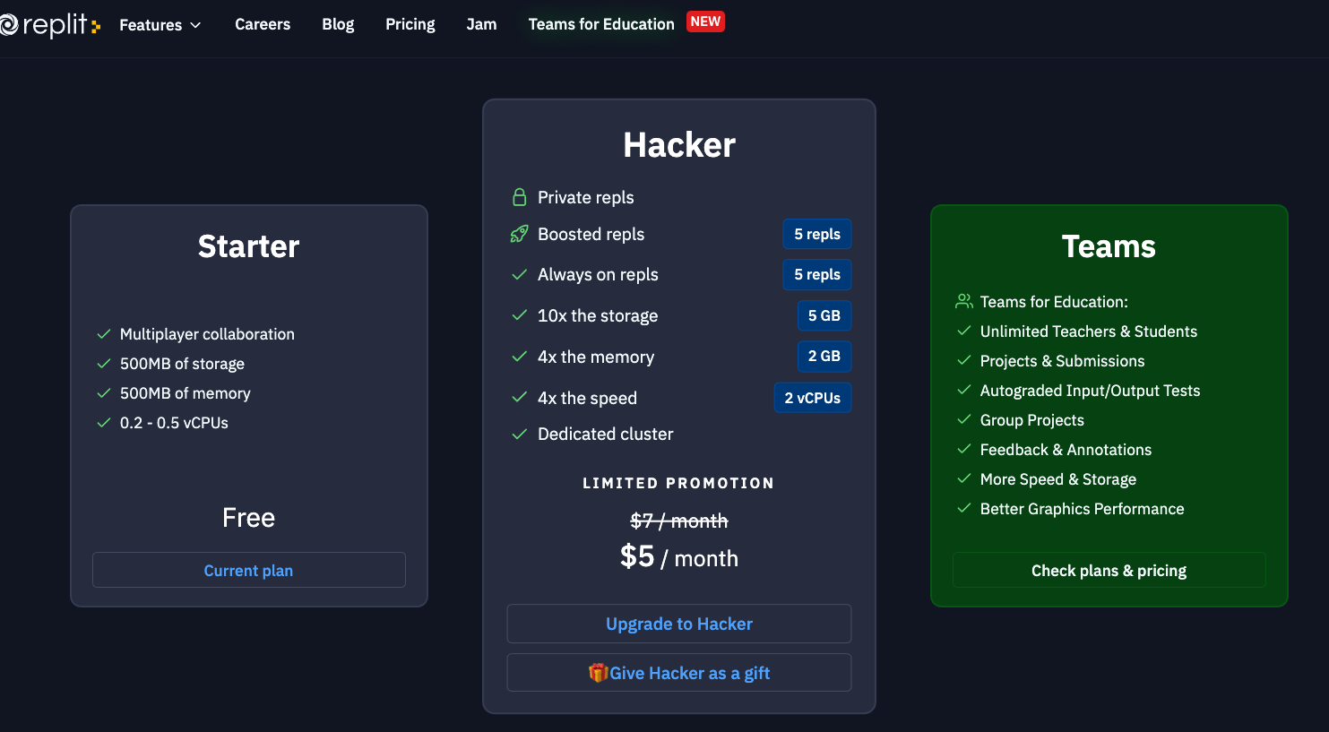1329x732 pixels.
Task: Click checkmark beside Projects & Submissions
Action: (x=964, y=360)
